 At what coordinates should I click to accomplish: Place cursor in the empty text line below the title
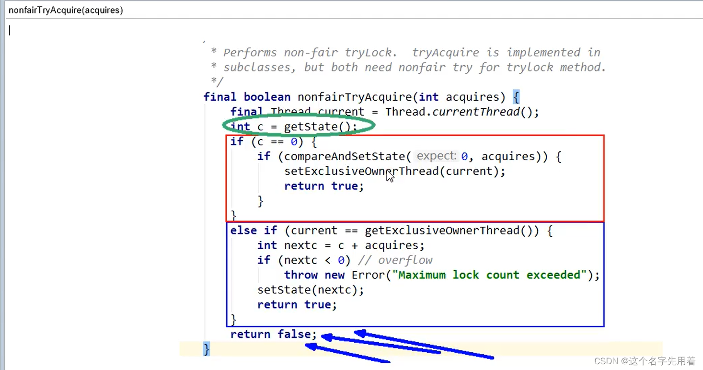click(355, 30)
